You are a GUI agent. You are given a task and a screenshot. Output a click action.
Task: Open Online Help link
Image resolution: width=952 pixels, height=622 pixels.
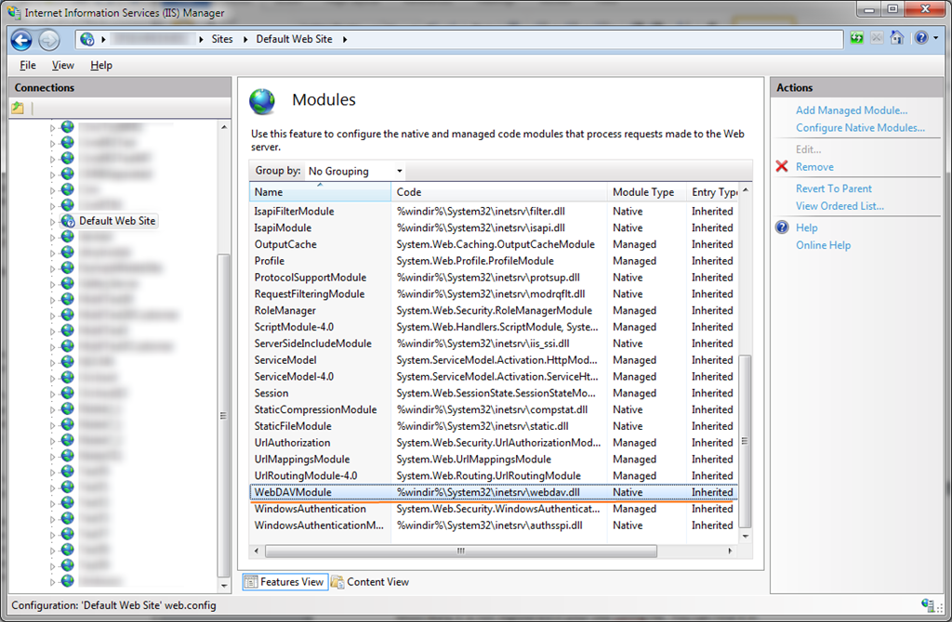click(823, 245)
